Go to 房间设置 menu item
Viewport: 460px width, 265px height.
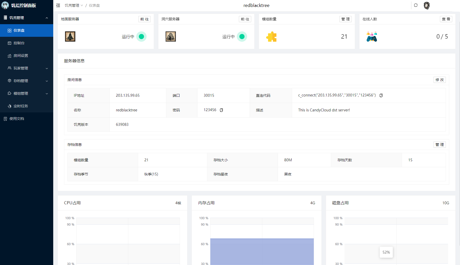click(21, 56)
